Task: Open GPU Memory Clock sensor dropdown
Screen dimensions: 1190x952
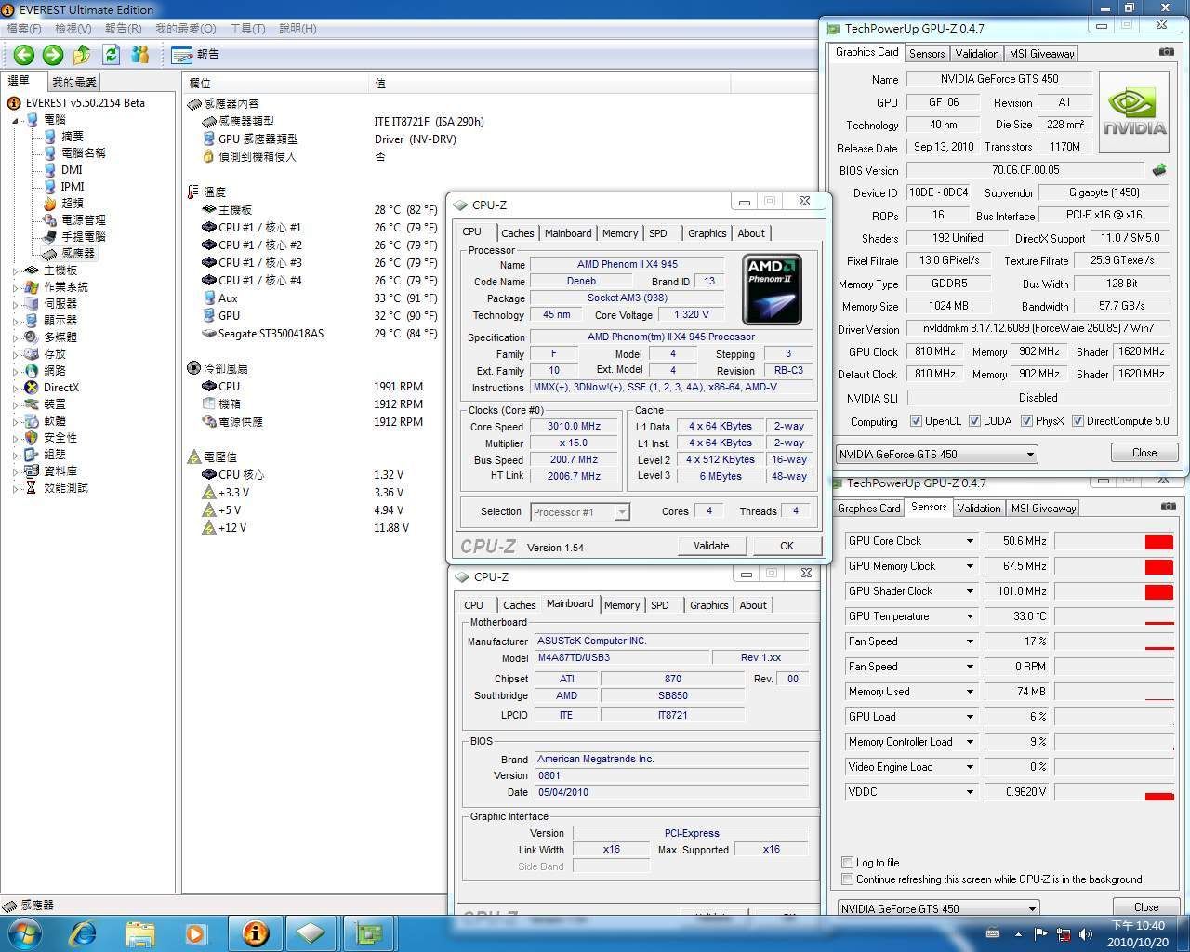Action: (x=969, y=566)
